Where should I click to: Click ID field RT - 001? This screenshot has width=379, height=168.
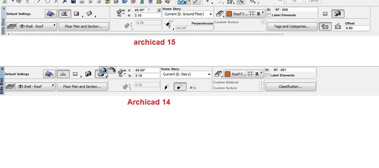[x=294, y=70]
